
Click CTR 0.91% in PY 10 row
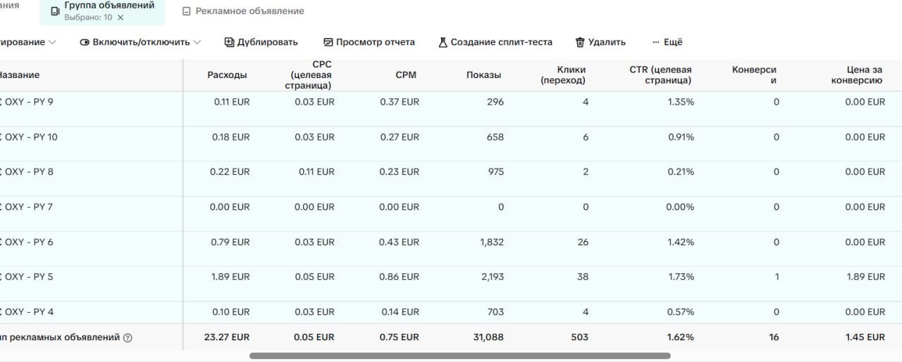tap(681, 137)
